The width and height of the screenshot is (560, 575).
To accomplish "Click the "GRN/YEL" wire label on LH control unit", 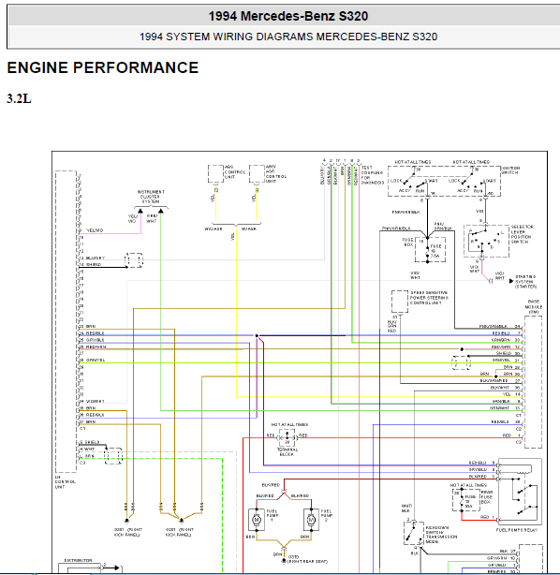I will pyautogui.click(x=96, y=361).
